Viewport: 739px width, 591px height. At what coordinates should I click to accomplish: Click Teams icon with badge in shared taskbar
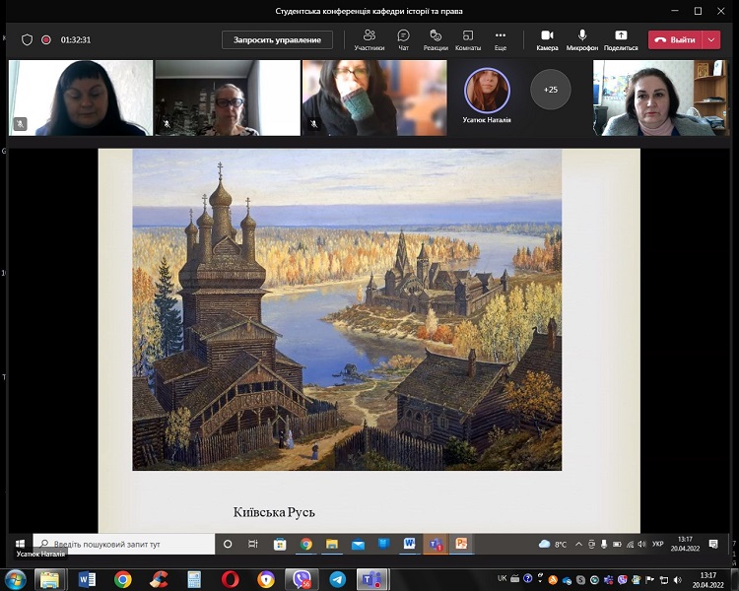pos(436,545)
